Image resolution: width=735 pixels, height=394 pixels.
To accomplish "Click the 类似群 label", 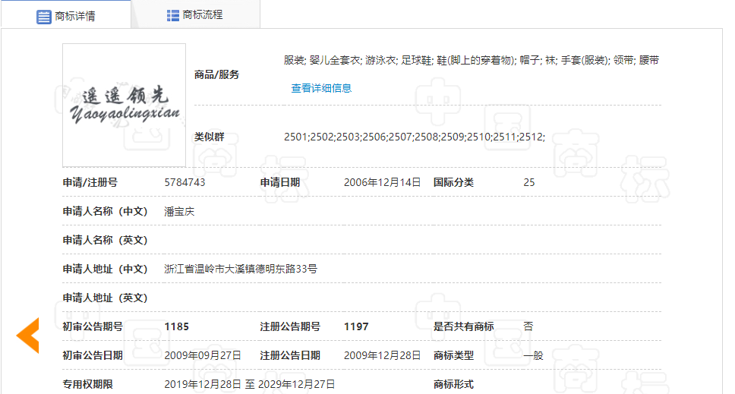I will [x=209, y=137].
